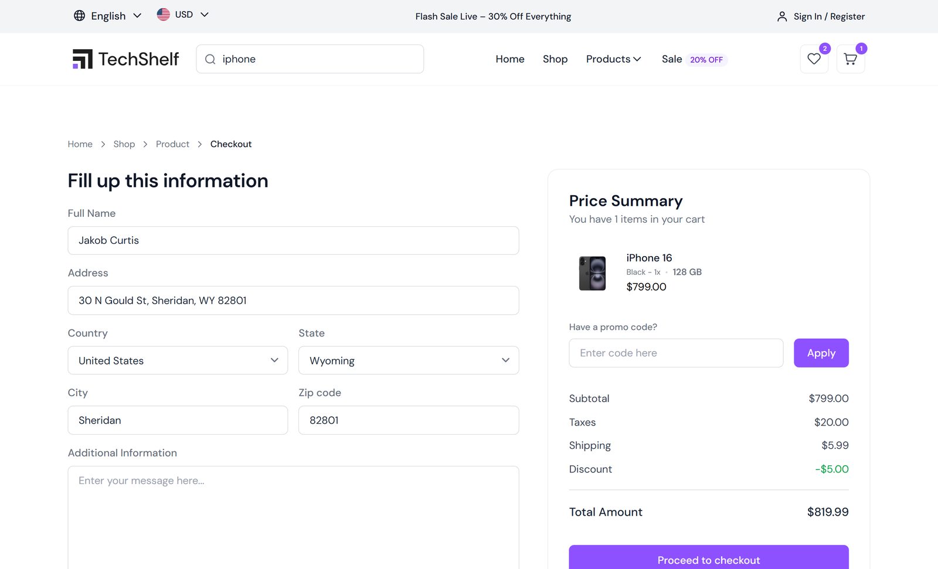Click the Shop breadcrumb link
938x569 pixels.
point(124,144)
